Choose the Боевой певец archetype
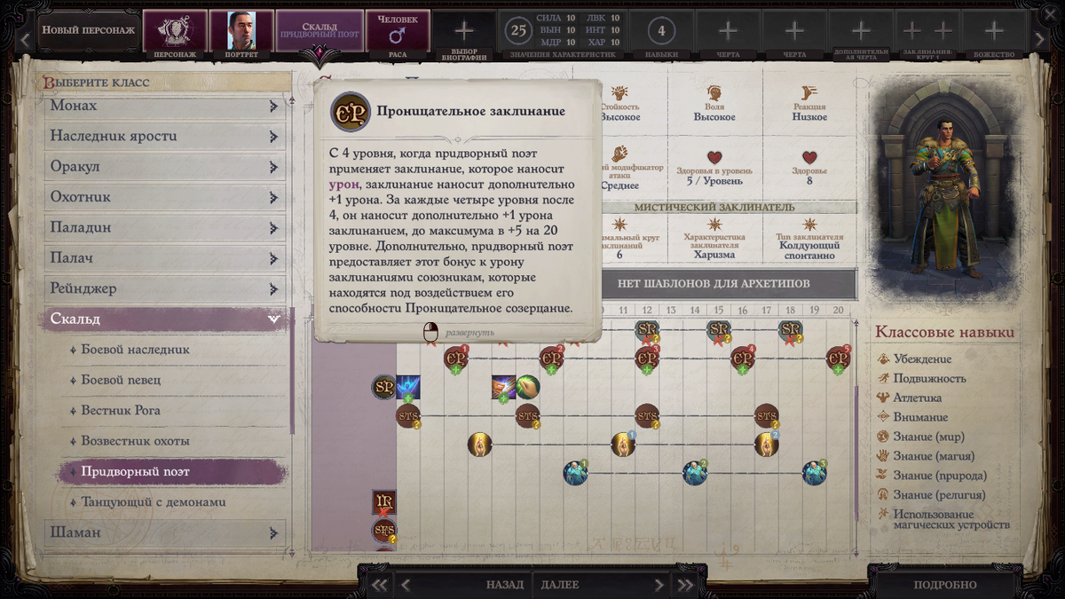Viewport: 1065px width, 599px height. pos(172,380)
